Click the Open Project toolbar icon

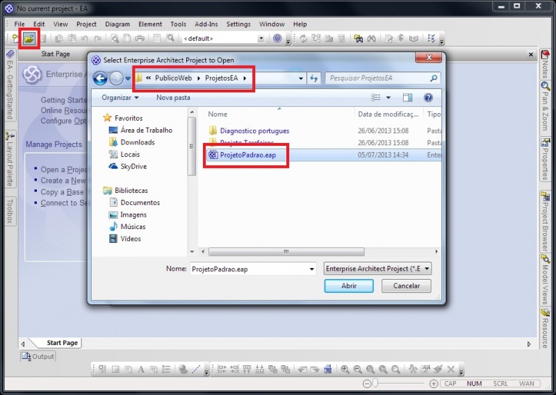29,38
